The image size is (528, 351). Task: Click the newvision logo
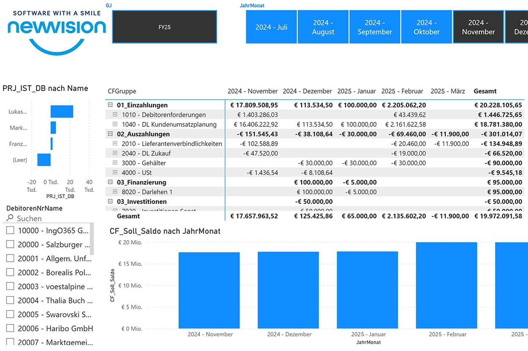[57, 33]
